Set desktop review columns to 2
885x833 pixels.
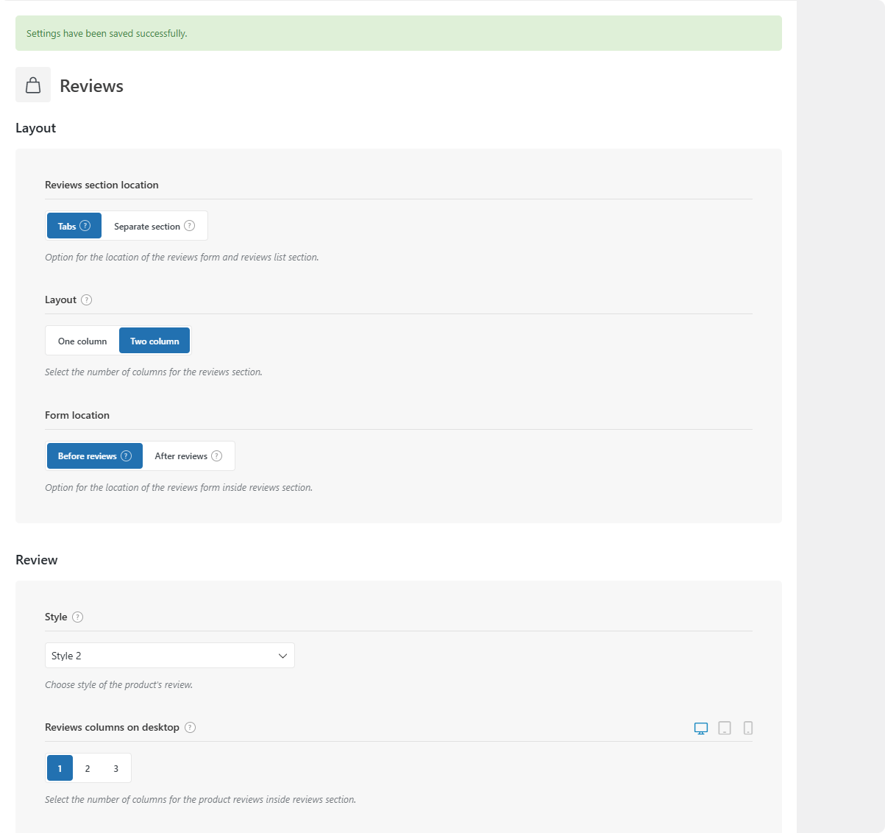(88, 768)
